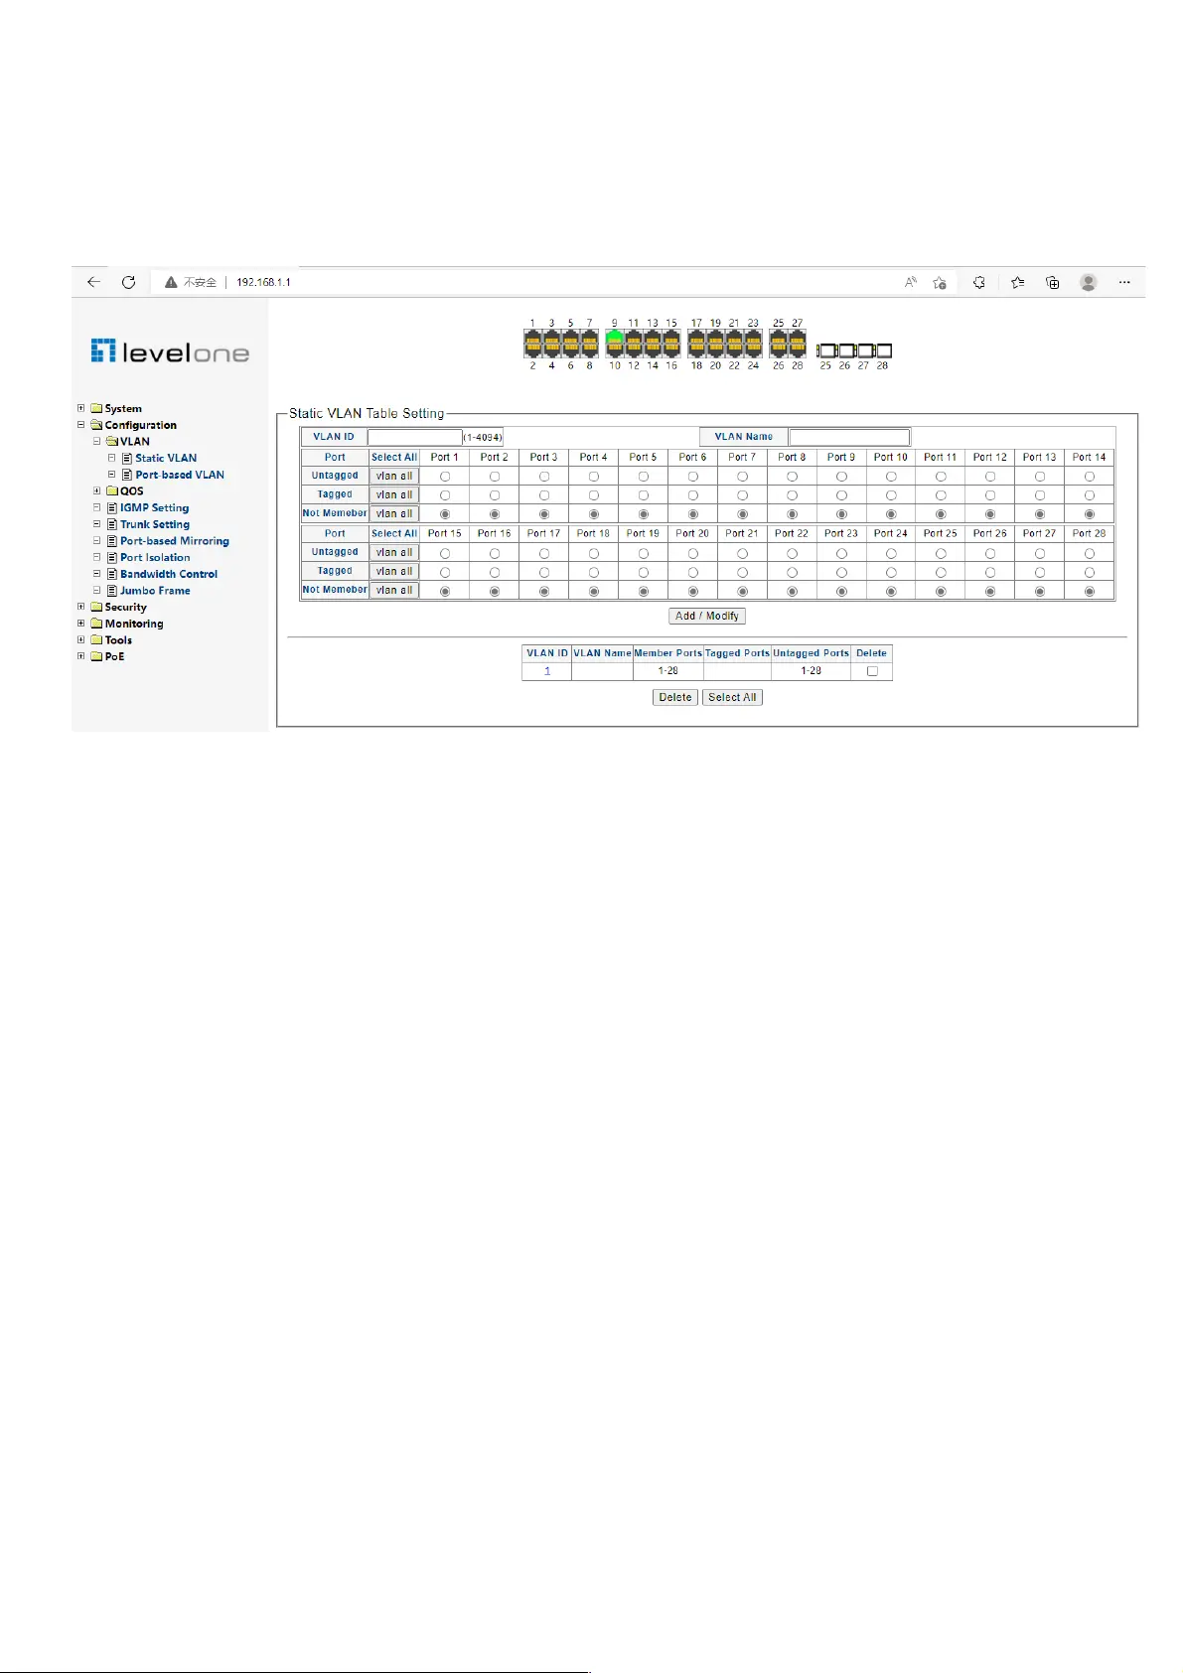Open Bandwidth Control page

point(169,574)
